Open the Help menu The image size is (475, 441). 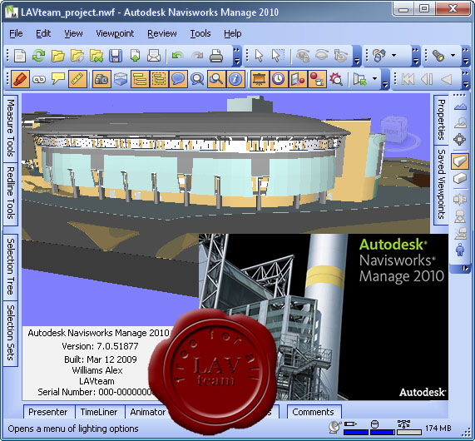(x=233, y=33)
